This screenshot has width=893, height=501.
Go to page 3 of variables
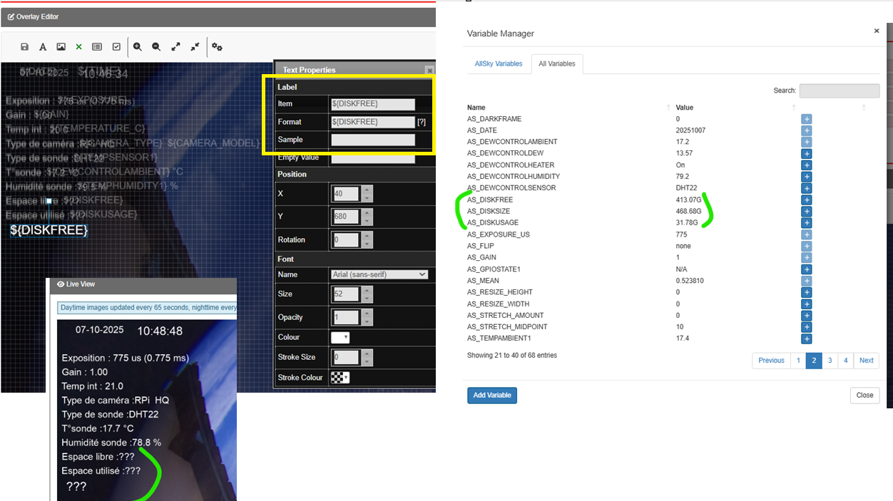830,361
